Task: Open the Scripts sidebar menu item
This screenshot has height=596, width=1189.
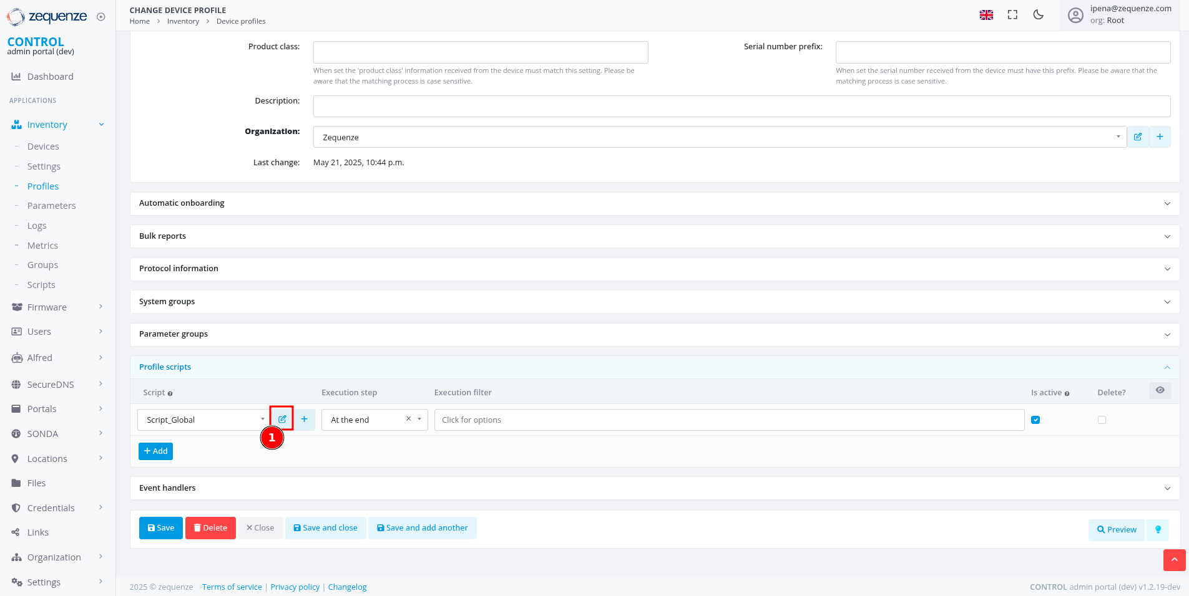Action: pyautogui.click(x=41, y=285)
